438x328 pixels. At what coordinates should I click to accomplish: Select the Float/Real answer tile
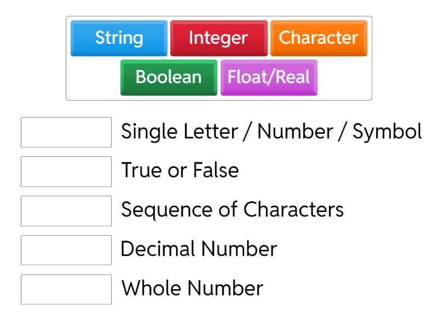click(x=269, y=77)
